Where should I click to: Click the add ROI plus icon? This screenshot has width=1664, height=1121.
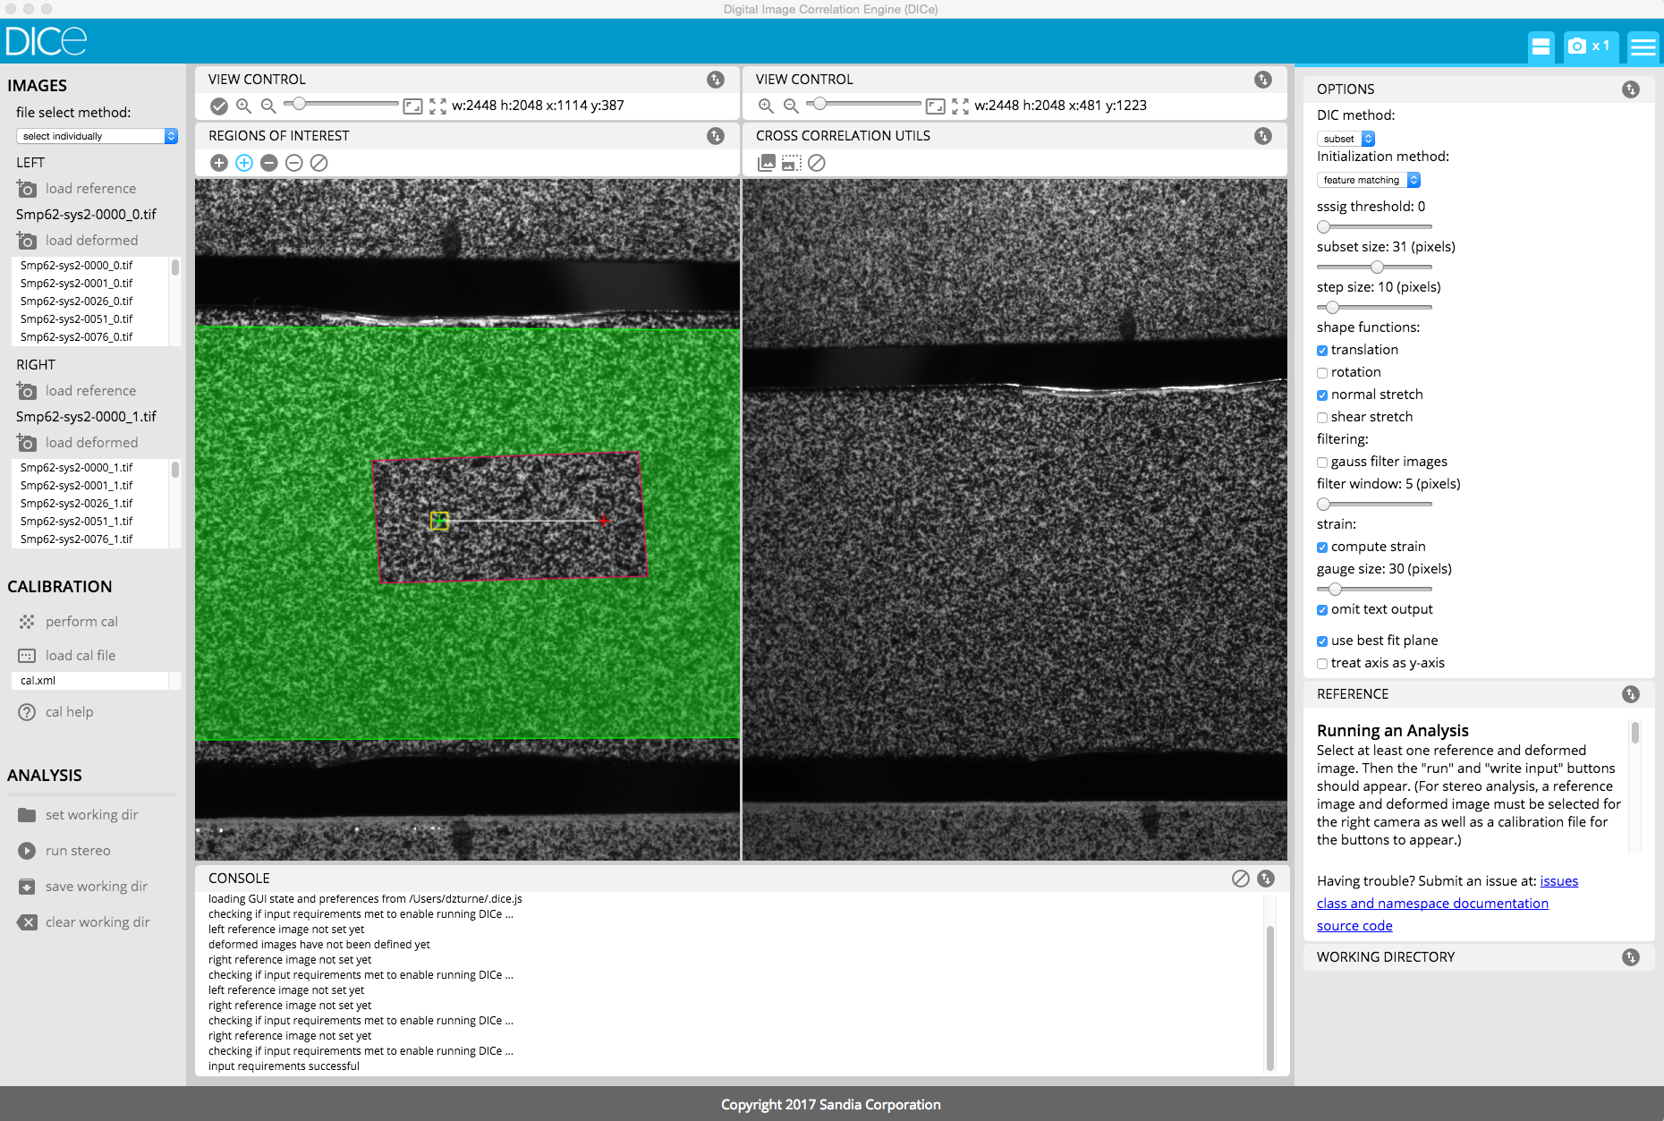(219, 163)
